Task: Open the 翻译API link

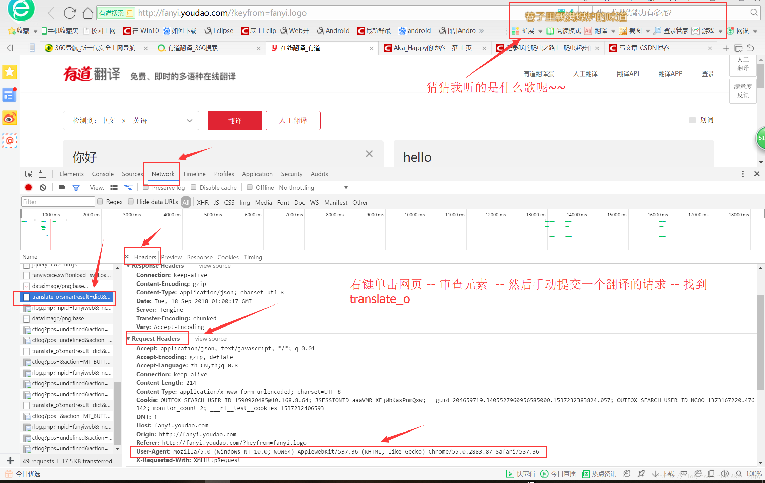Action: (628, 73)
